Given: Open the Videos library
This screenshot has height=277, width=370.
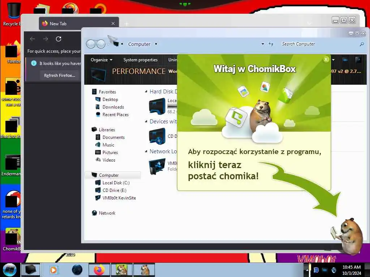Looking at the screenshot, I should pyautogui.click(x=108, y=160).
